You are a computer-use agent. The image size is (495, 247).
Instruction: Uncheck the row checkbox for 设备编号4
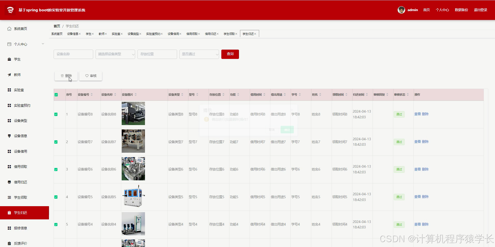(56, 225)
